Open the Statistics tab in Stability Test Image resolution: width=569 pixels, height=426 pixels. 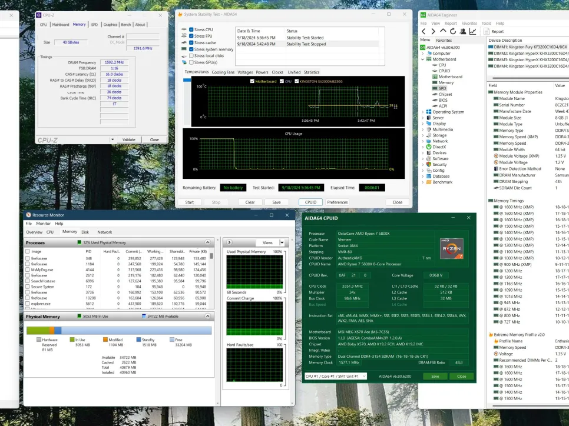[x=312, y=72]
